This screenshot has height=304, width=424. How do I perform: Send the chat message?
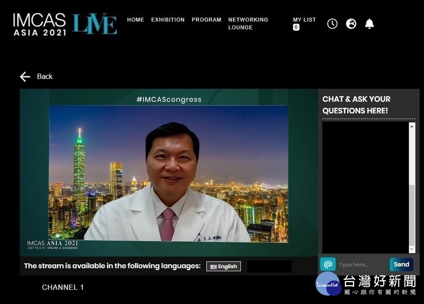[x=401, y=264]
